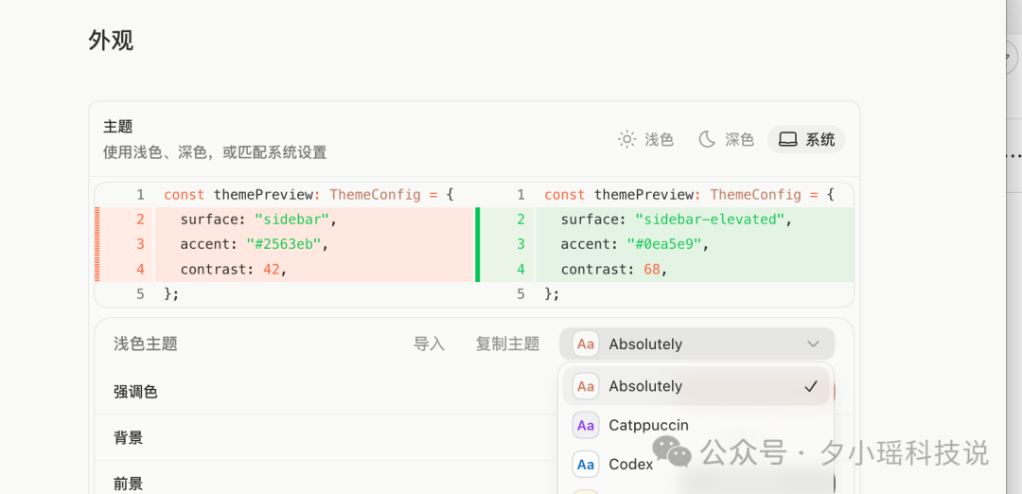Click the 主题 section title
This screenshot has height=494, width=1022.
point(118,127)
